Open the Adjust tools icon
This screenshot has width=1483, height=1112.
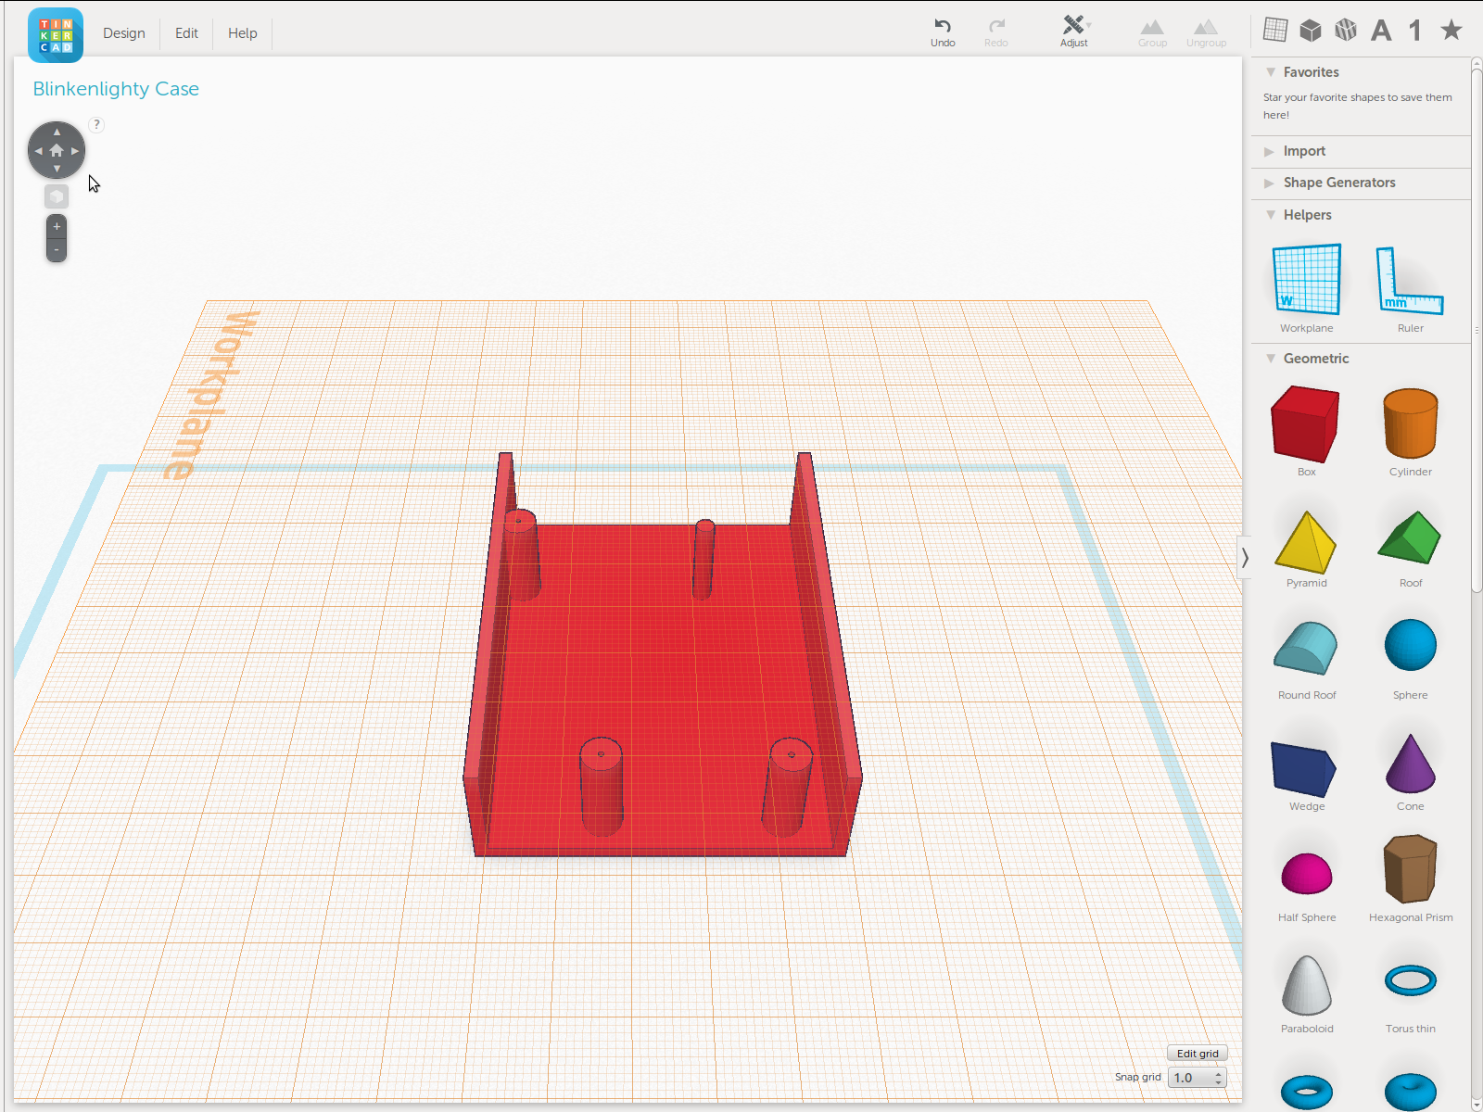[1073, 26]
